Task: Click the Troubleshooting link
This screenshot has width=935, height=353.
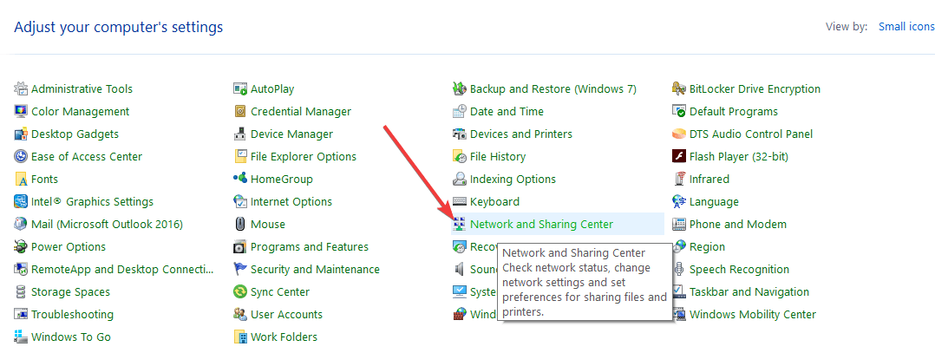Action: click(x=72, y=315)
